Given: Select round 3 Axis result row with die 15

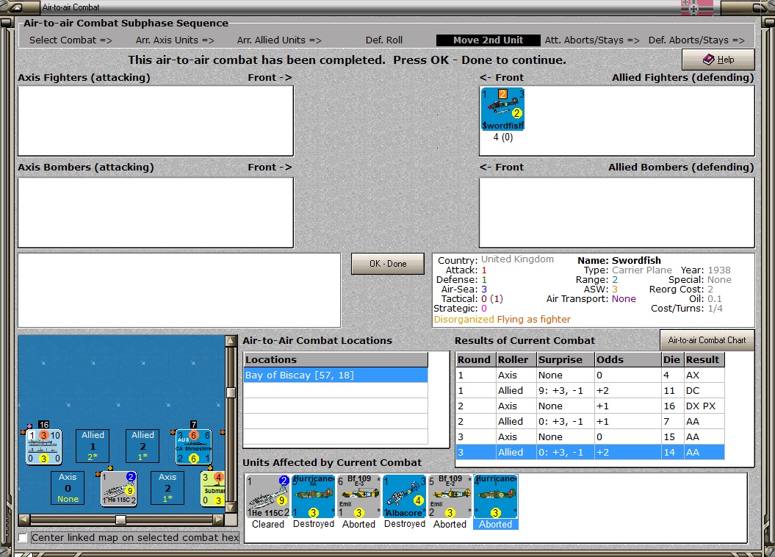Looking at the screenshot, I should tap(590, 436).
